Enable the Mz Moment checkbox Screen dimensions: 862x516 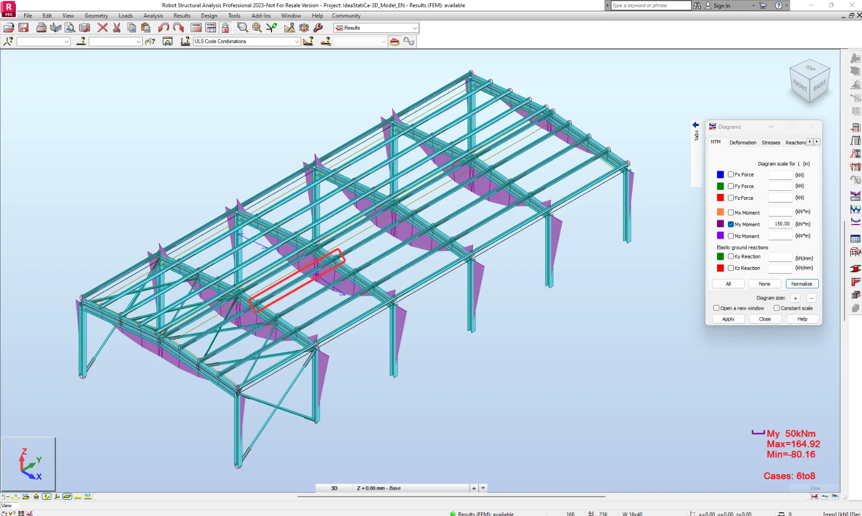pyautogui.click(x=731, y=236)
